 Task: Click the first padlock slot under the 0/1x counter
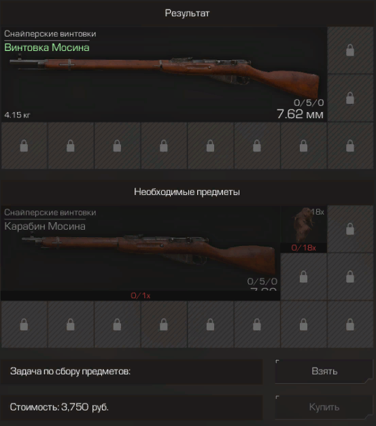24,324
